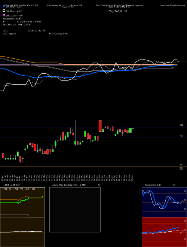Click the 'ADX: 0 +DY: 70 -DY: 70' readout
Screen dimensions: 187x247
coord(18,189)
